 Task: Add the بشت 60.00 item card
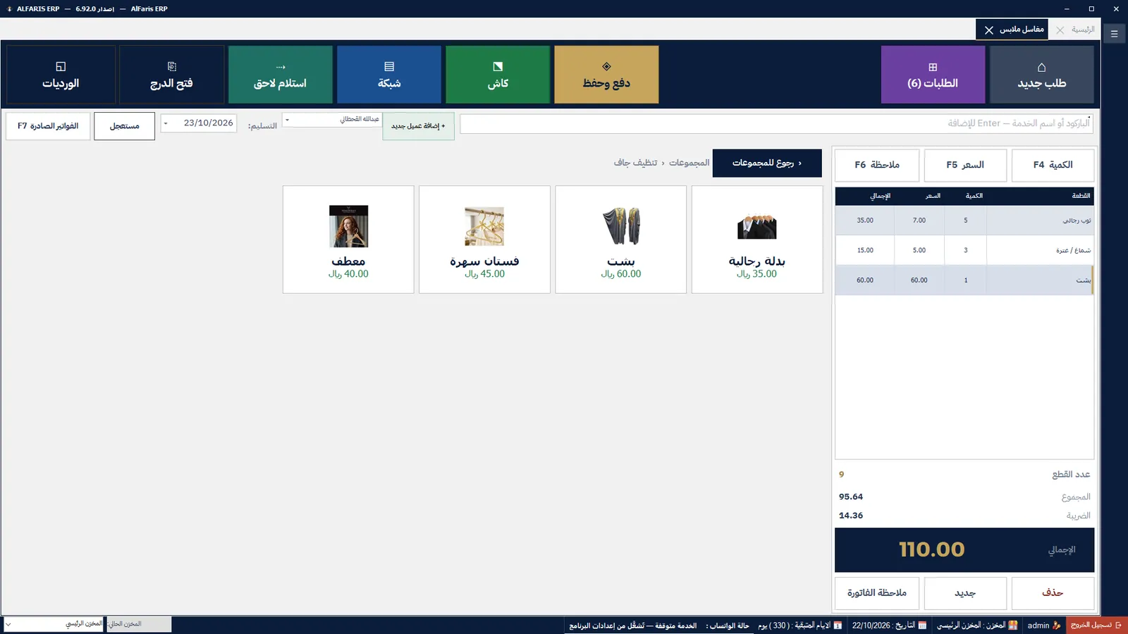click(x=621, y=240)
